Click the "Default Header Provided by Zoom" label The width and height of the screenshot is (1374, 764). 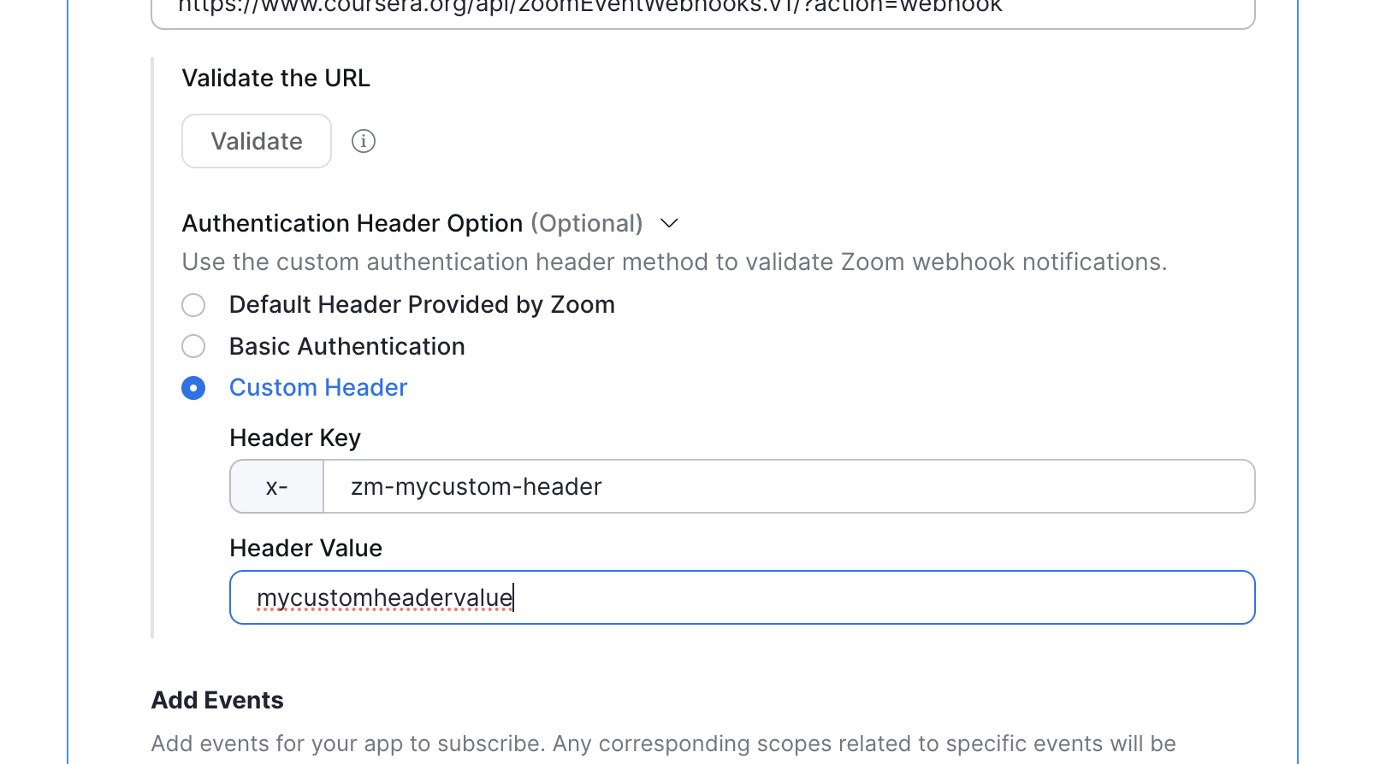click(x=422, y=305)
